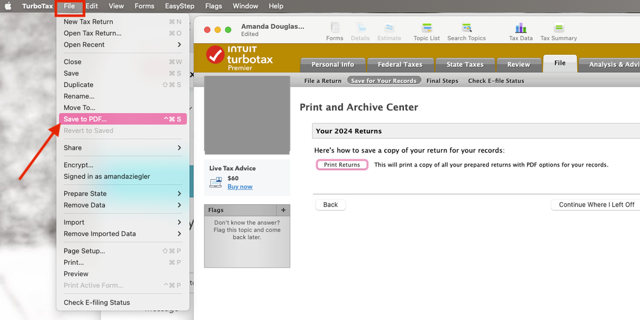Screen dimensions: 640x320
Task: Click the Amanda Douglas window title
Action: [x=273, y=26]
